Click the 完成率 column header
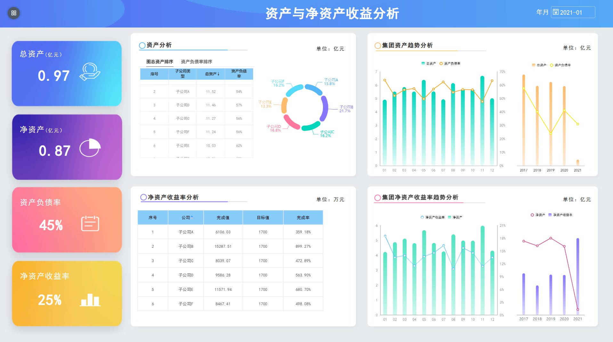 click(x=303, y=217)
